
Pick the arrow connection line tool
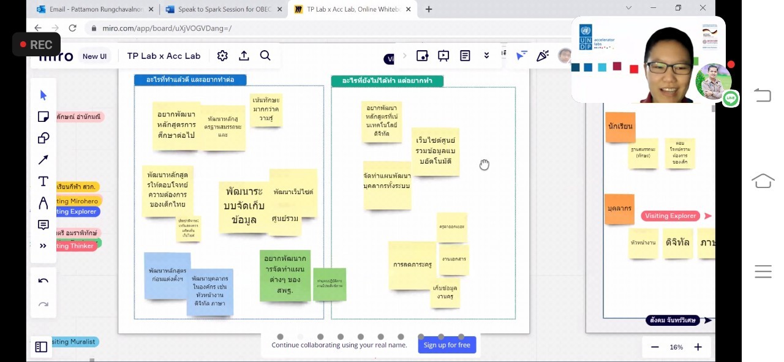43,160
